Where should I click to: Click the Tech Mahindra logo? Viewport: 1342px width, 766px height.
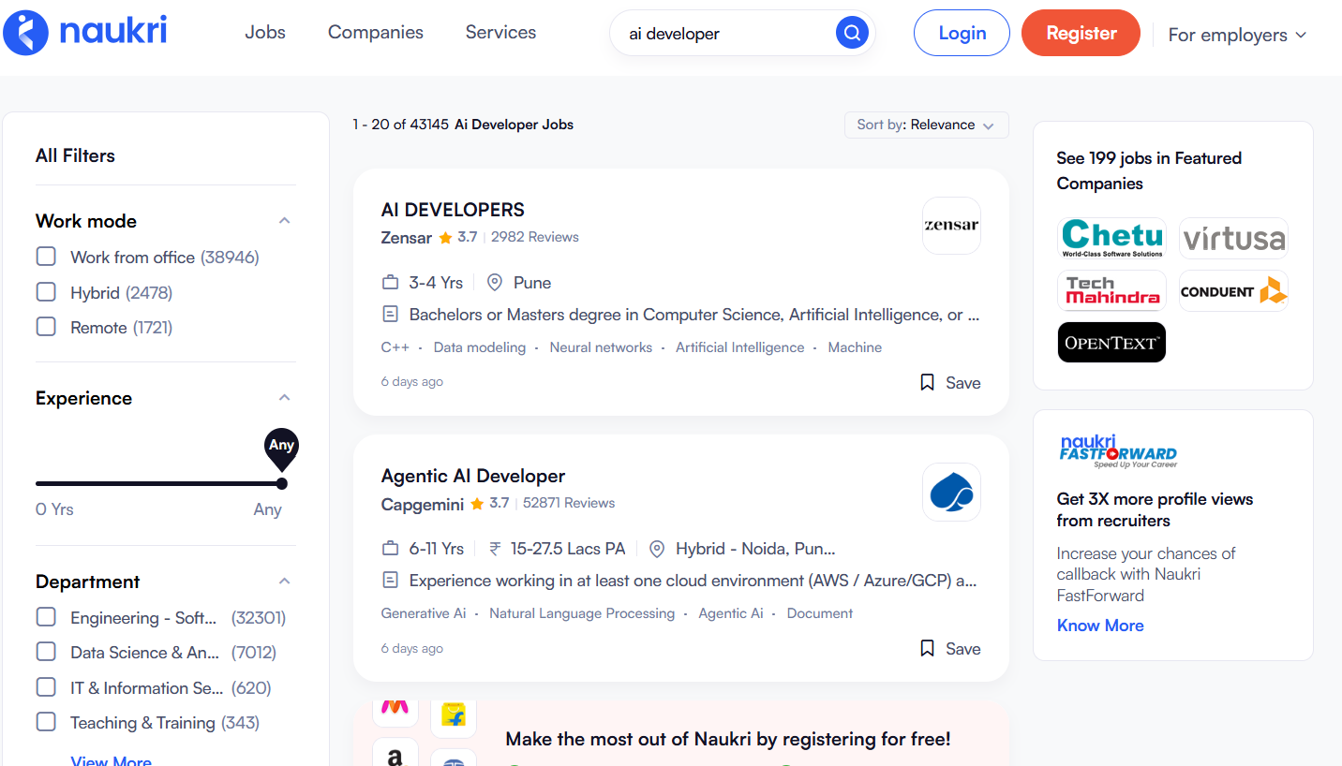click(x=1111, y=290)
